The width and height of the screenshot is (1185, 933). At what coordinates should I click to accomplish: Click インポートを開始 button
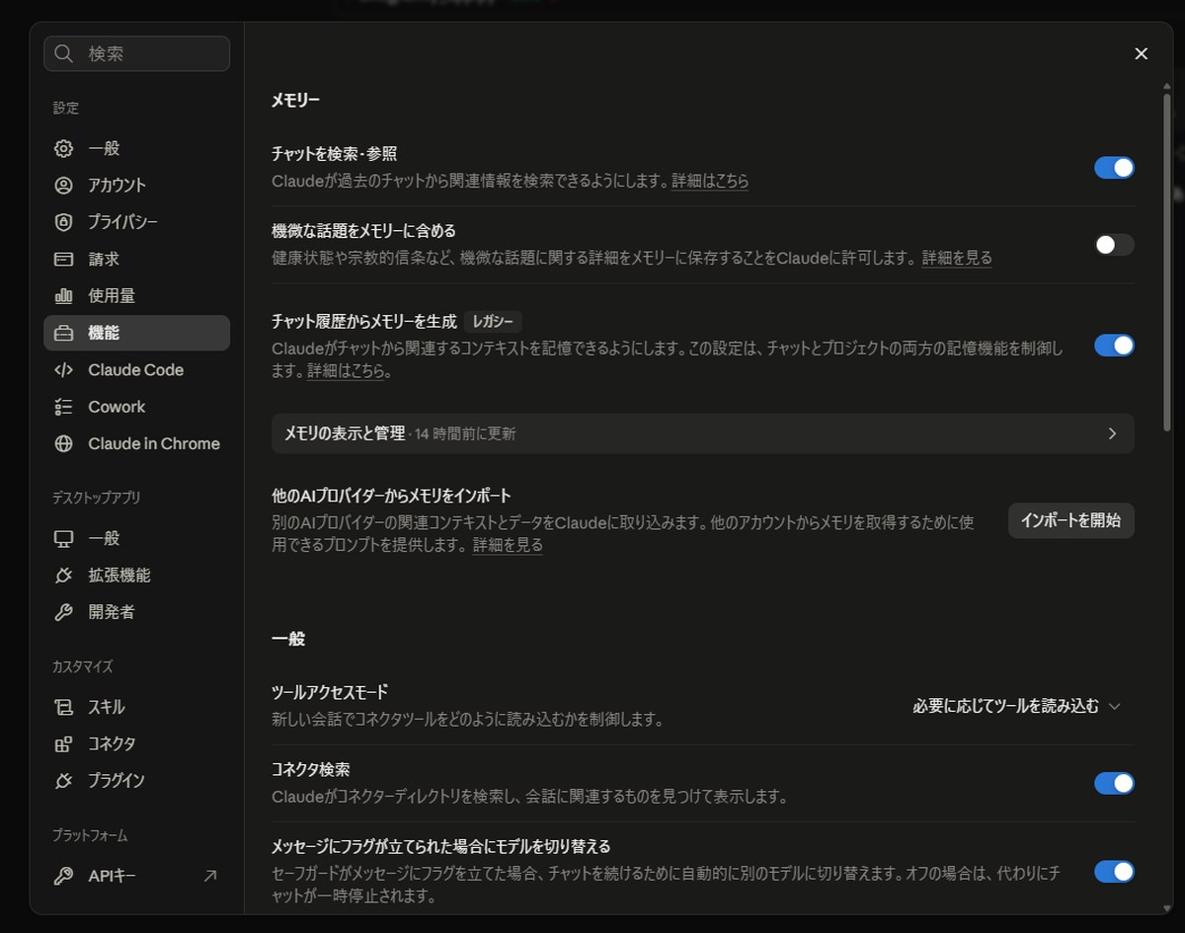click(x=1070, y=520)
